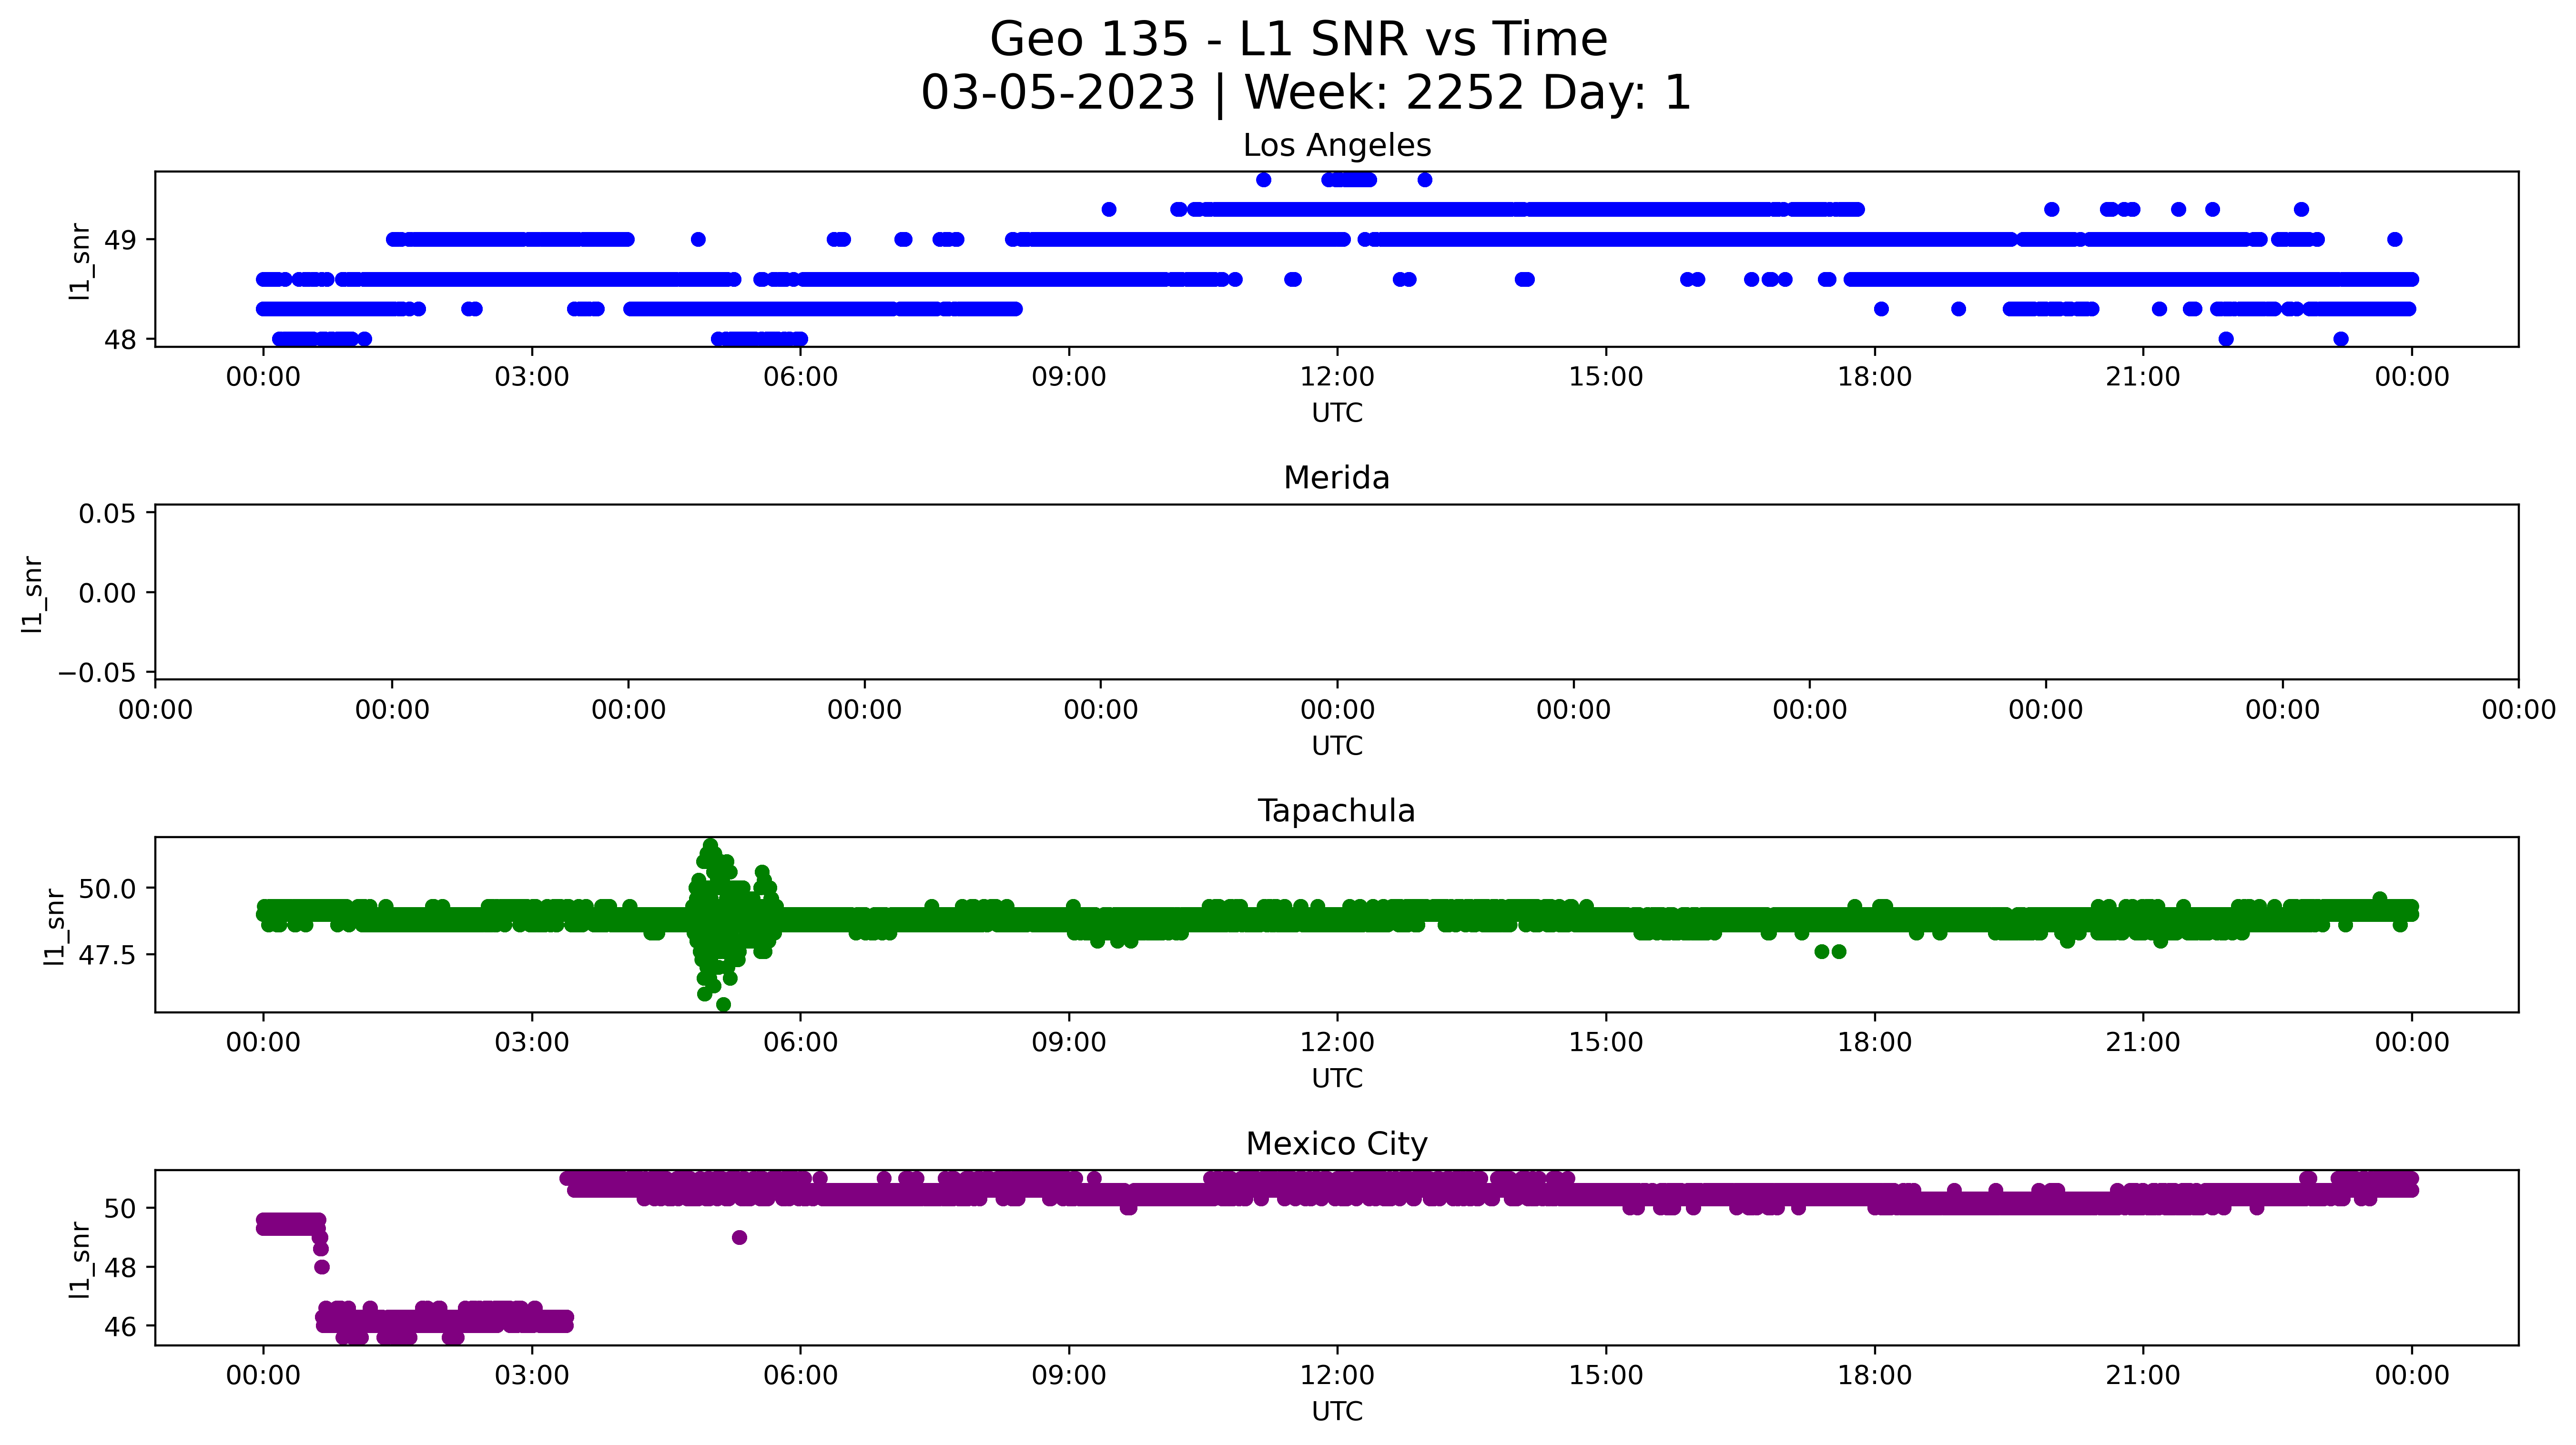Click the UTC label under Tapachula plot
2576x1445 pixels.
coord(1337,1078)
